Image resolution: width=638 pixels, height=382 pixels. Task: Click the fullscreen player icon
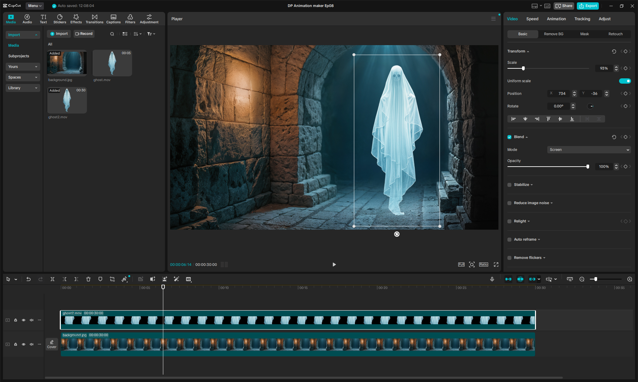[x=496, y=265]
